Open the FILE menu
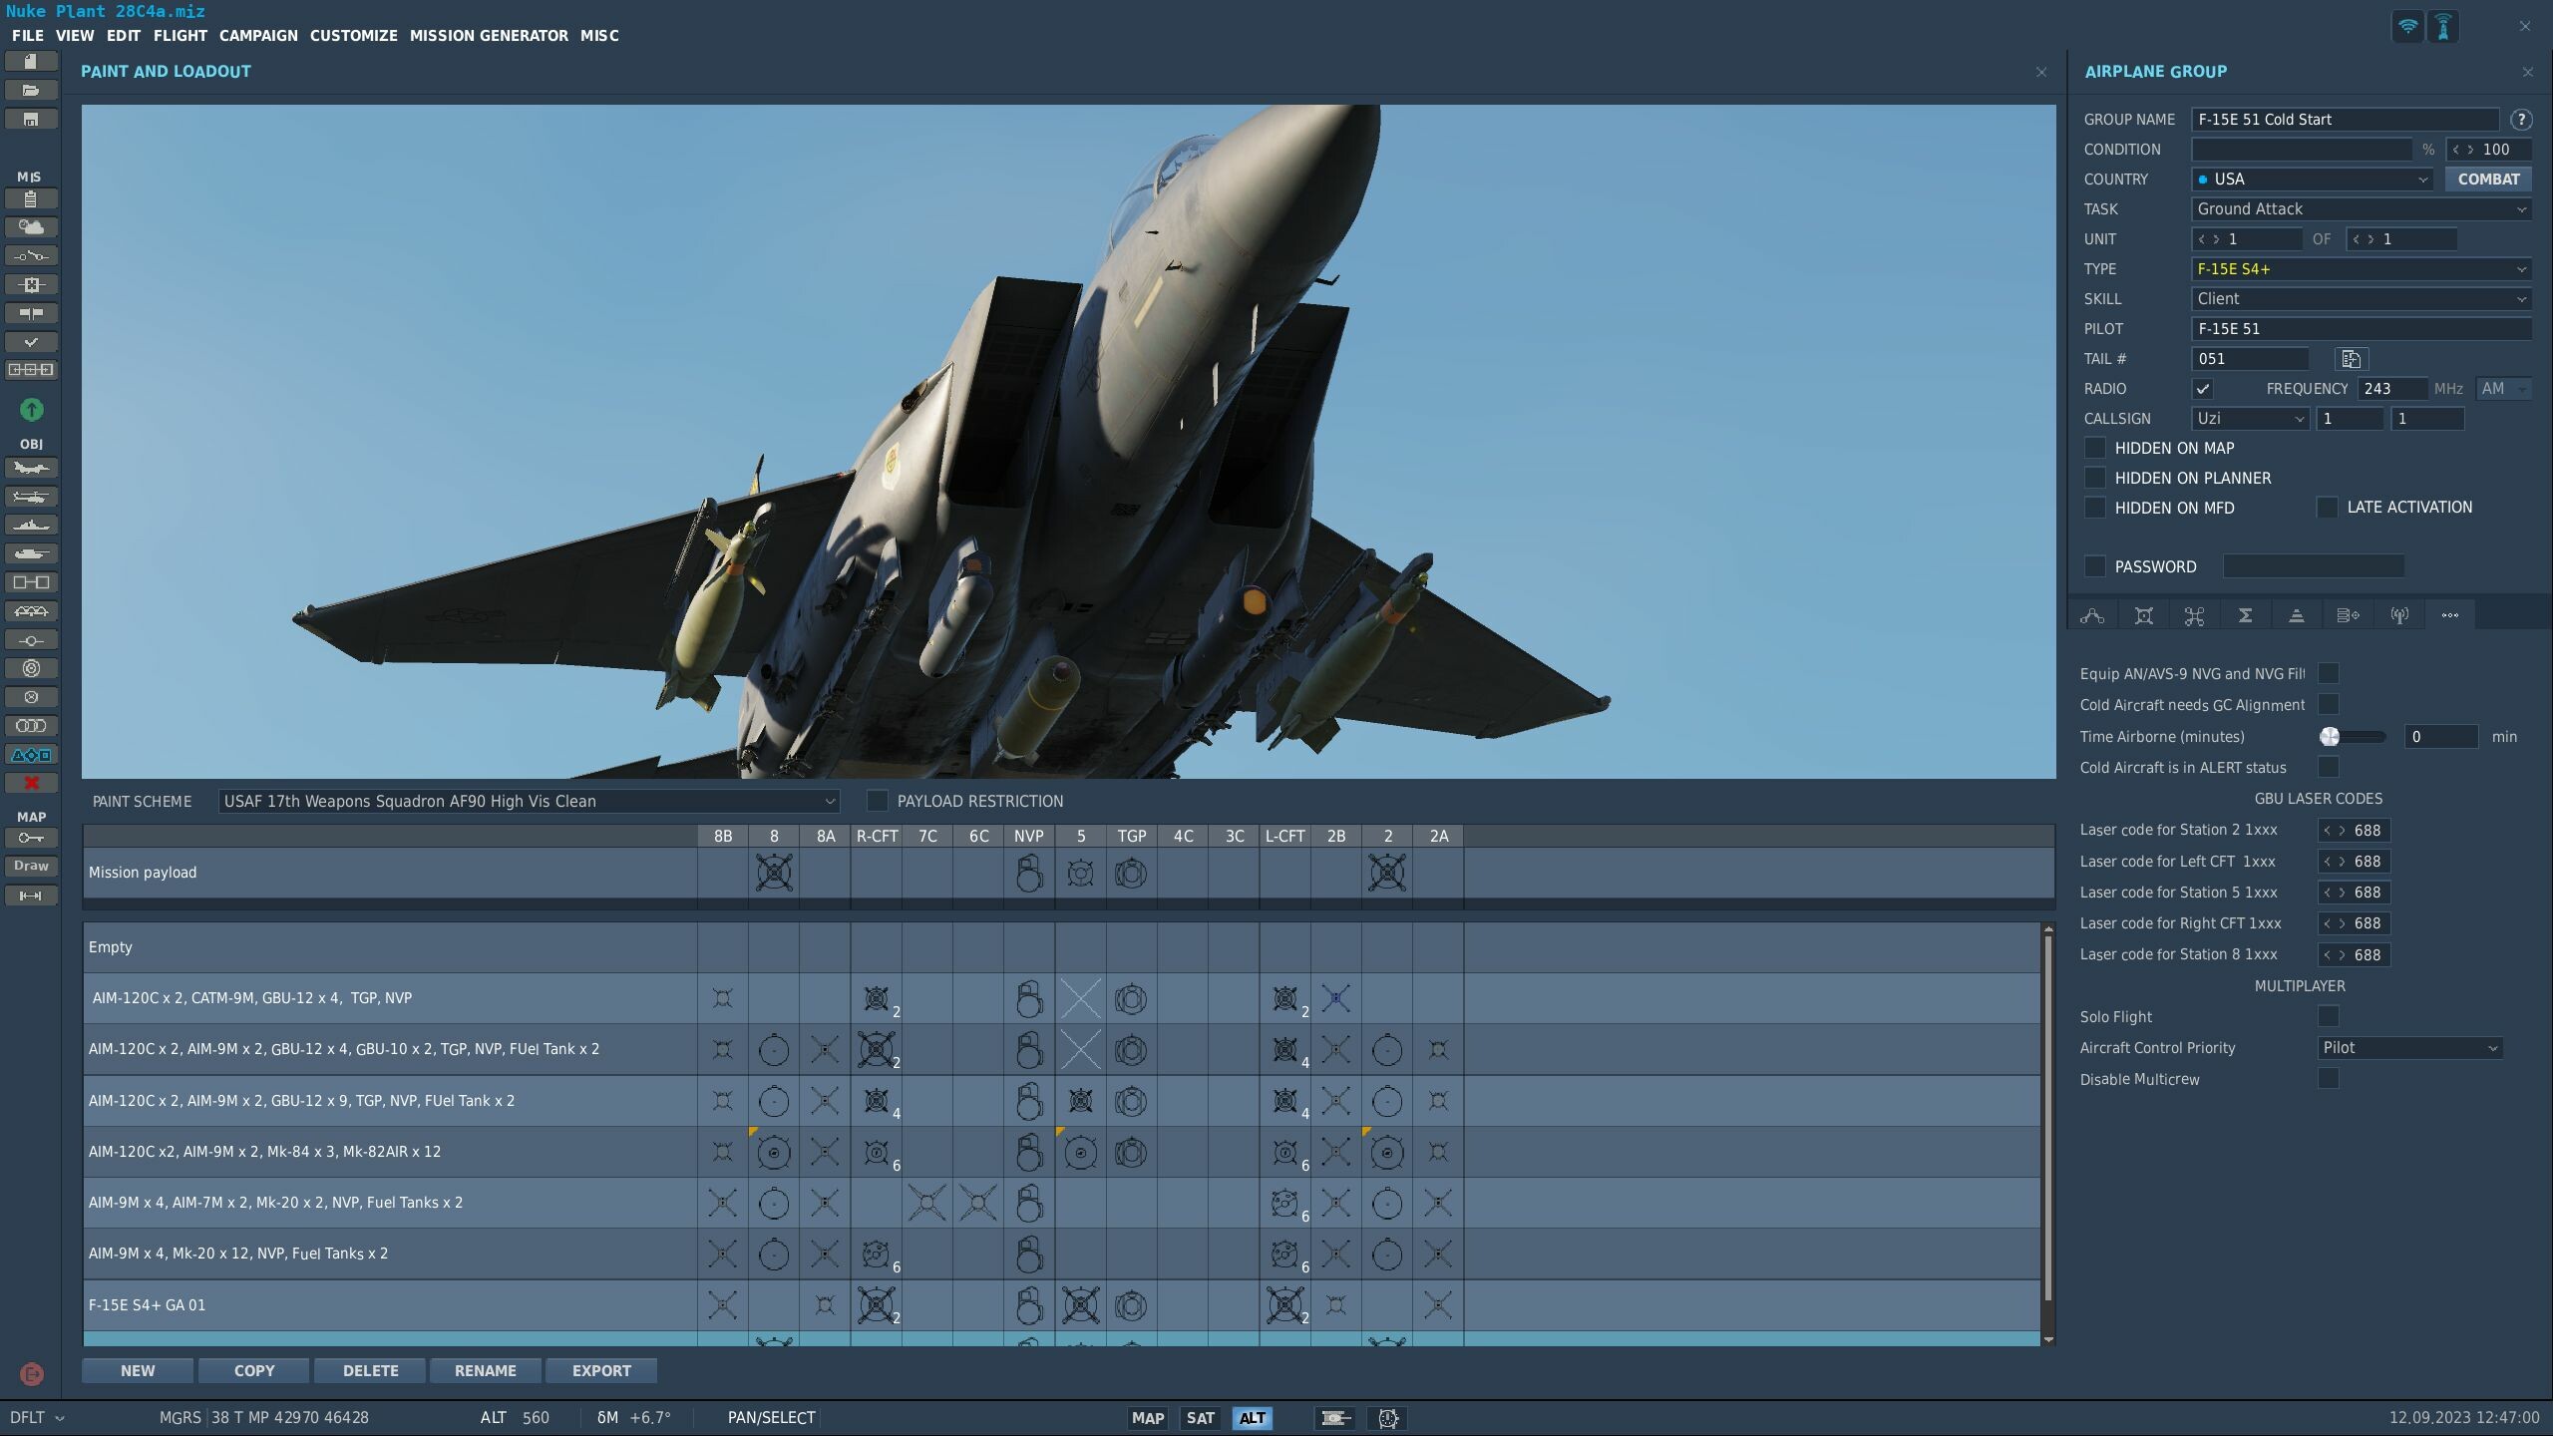Image resolution: width=2553 pixels, height=1436 pixels. pos(28,36)
